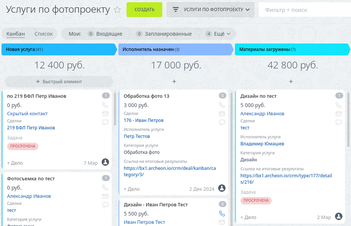Screen dimensions: 351x226
Task: Click the blue phone icon on Дизайн - Иван Петров Тест
Action: click(222, 213)
